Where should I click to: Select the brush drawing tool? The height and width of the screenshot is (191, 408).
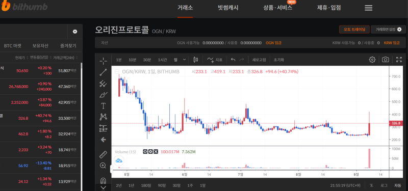pyautogui.click(x=104, y=95)
